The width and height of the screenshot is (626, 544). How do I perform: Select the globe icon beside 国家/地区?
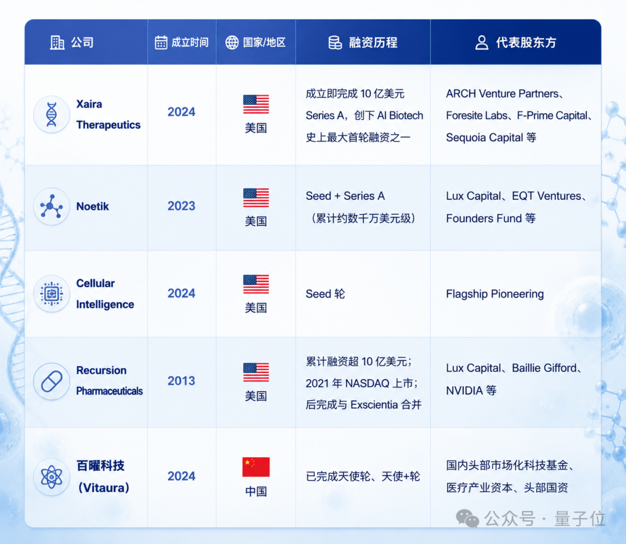pos(232,42)
